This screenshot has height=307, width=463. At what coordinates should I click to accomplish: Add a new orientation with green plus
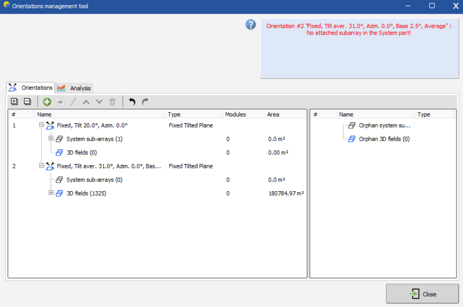click(x=47, y=102)
